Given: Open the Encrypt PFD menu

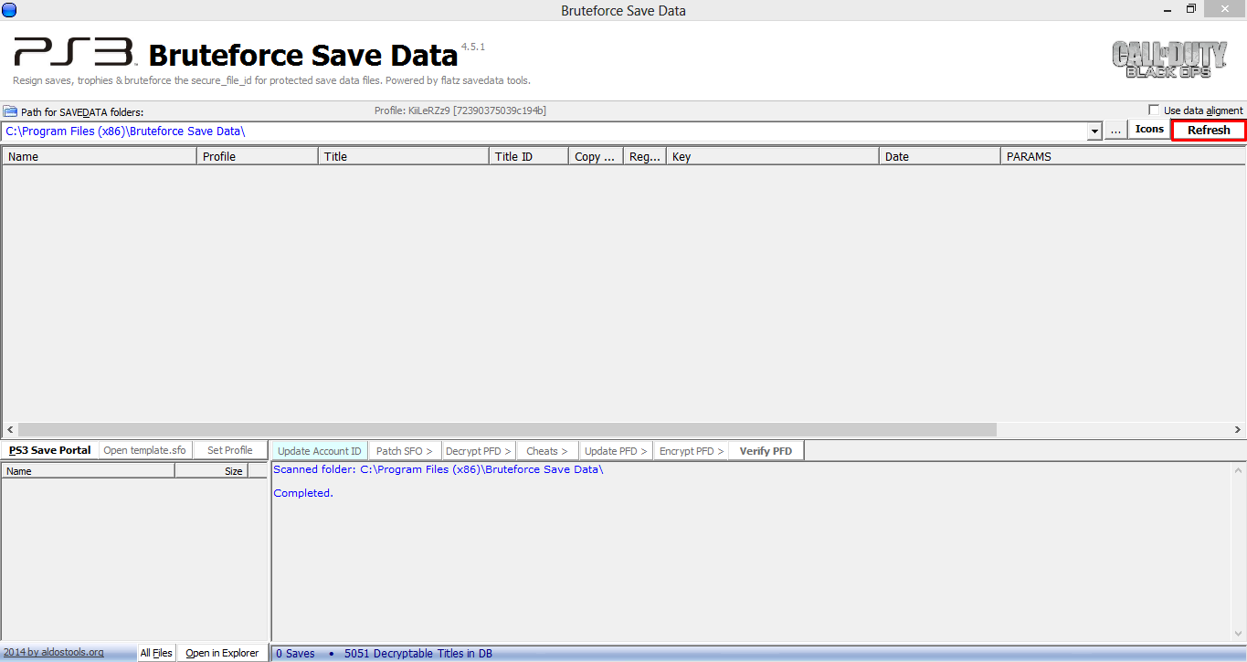Looking at the screenshot, I should (x=692, y=451).
